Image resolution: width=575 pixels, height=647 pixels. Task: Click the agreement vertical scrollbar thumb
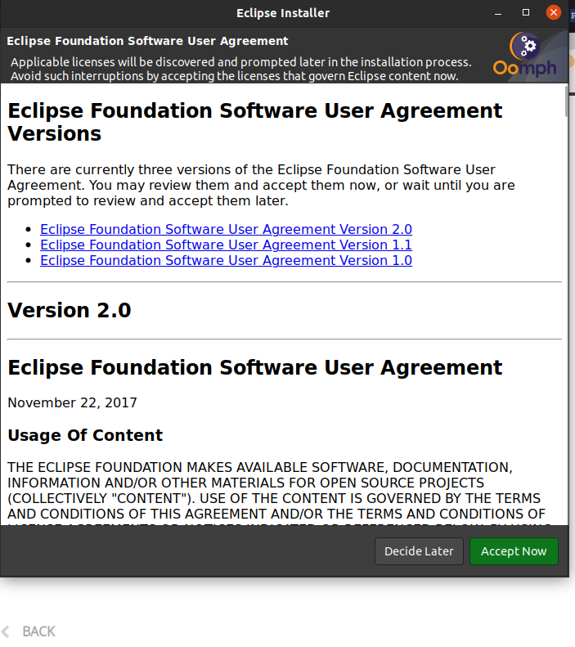tap(566, 101)
